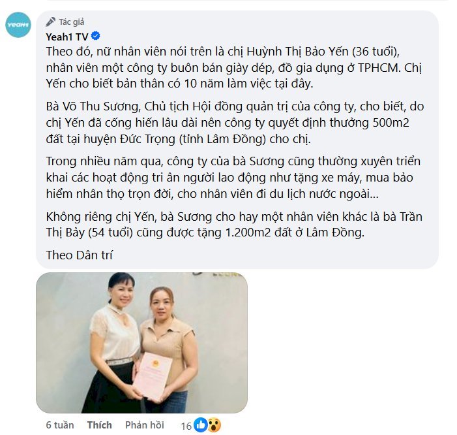The width and height of the screenshot is (457, 435).
Task: Like the comment with 'Thích'
Action: [99, 425]
